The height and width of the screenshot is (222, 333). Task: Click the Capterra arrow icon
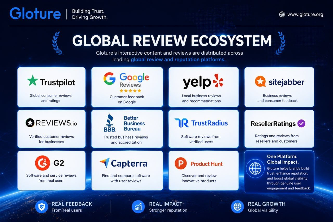tap(105, 163)
